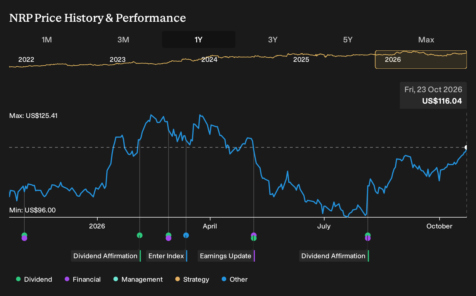
Task: Click the US$116.04 price tooltip value
Action: [x=442, y=101]
